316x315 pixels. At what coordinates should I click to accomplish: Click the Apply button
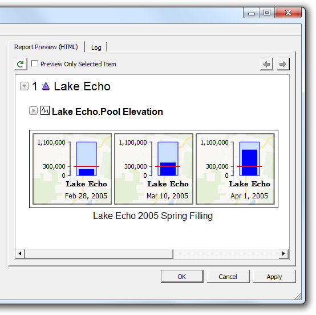[x=274, y=277]
